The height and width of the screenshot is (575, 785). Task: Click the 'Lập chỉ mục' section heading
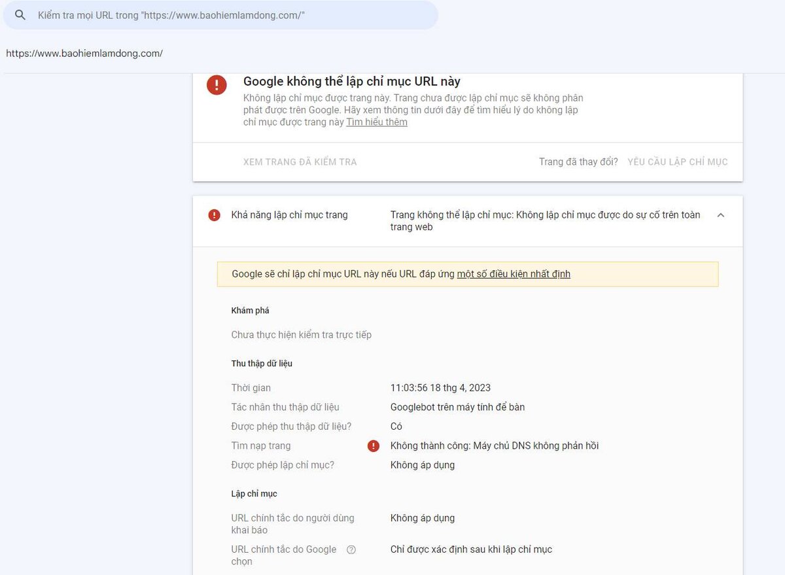254,494
